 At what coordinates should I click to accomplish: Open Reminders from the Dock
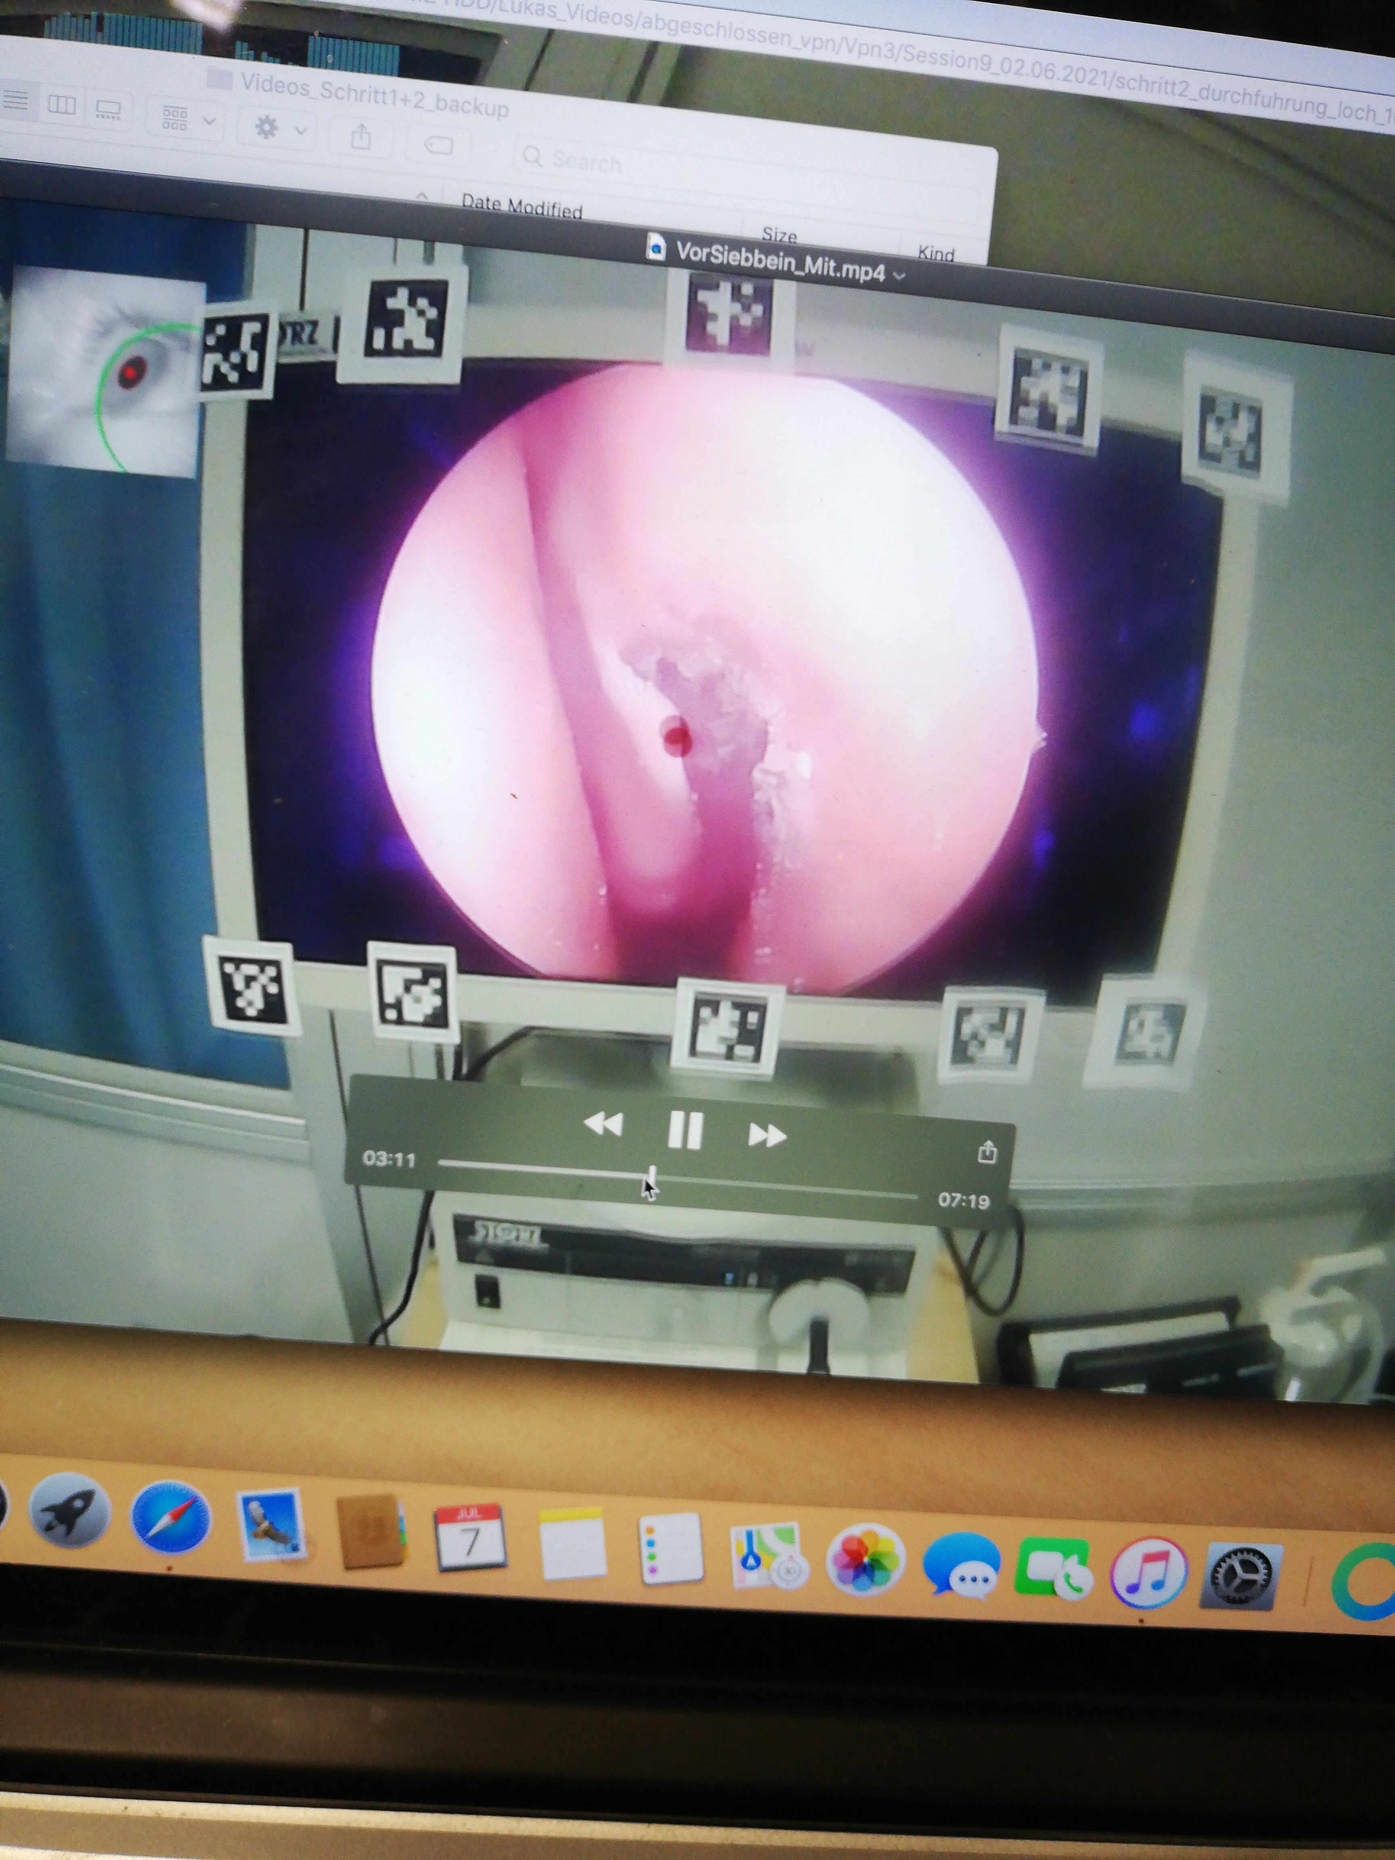tap(670, 1549)
